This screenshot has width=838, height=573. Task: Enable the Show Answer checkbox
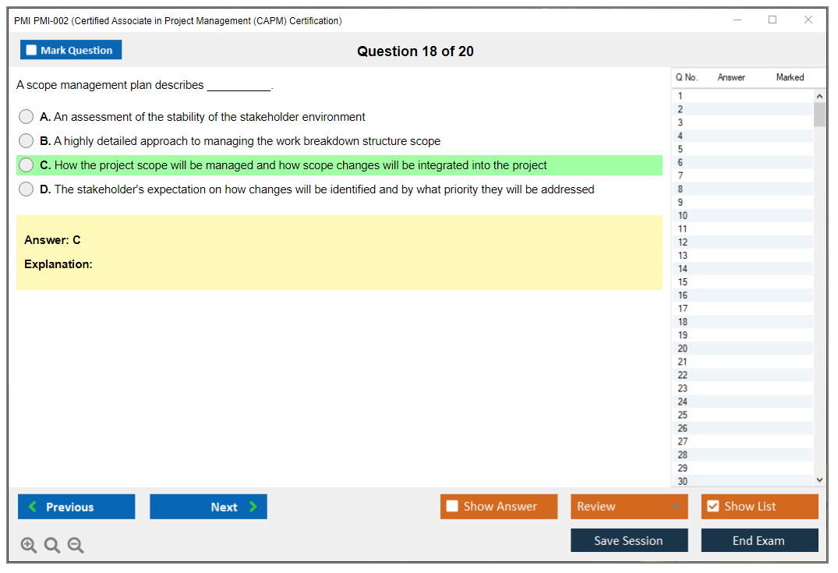pyautogui.click(x=453, y=507)
